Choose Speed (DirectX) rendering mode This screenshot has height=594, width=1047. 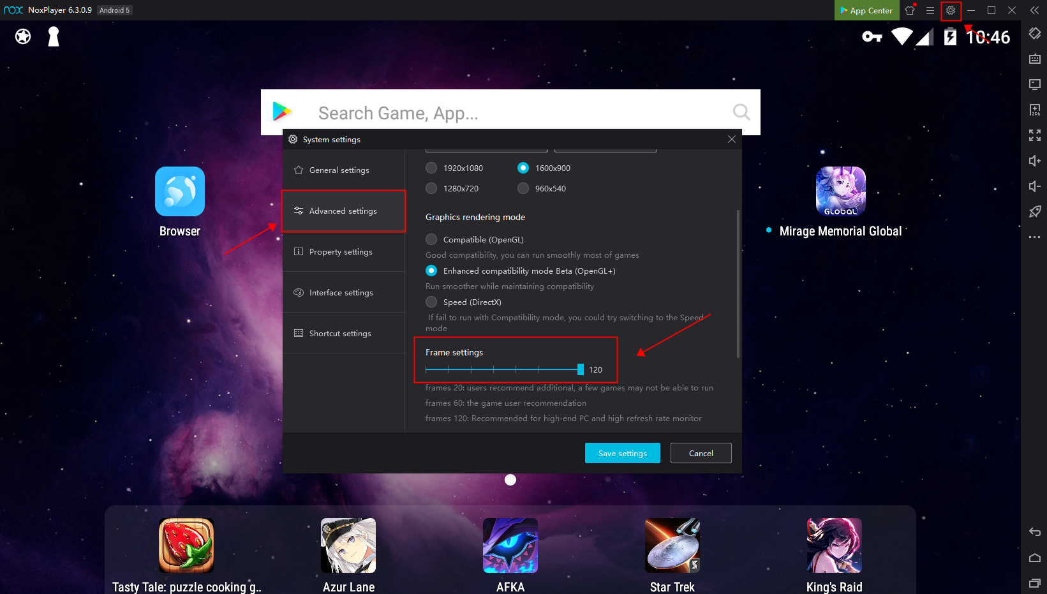tap(432, 302)
